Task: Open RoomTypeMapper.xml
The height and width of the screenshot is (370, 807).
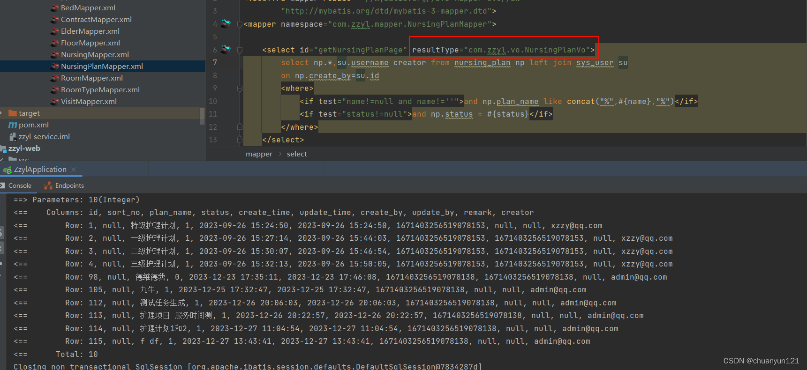Action: click(100, 90)
